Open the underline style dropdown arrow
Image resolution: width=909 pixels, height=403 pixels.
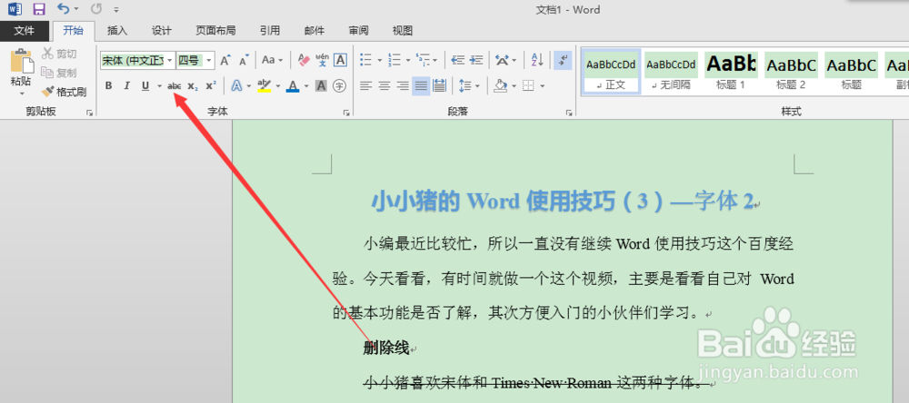(159, 86)
